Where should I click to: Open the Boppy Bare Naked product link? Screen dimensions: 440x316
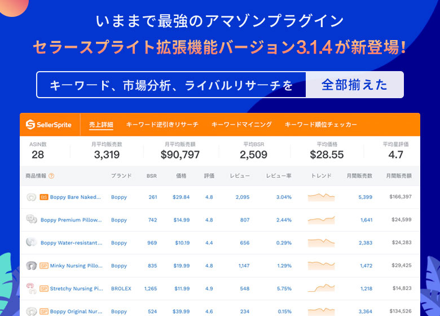(76, 197)
